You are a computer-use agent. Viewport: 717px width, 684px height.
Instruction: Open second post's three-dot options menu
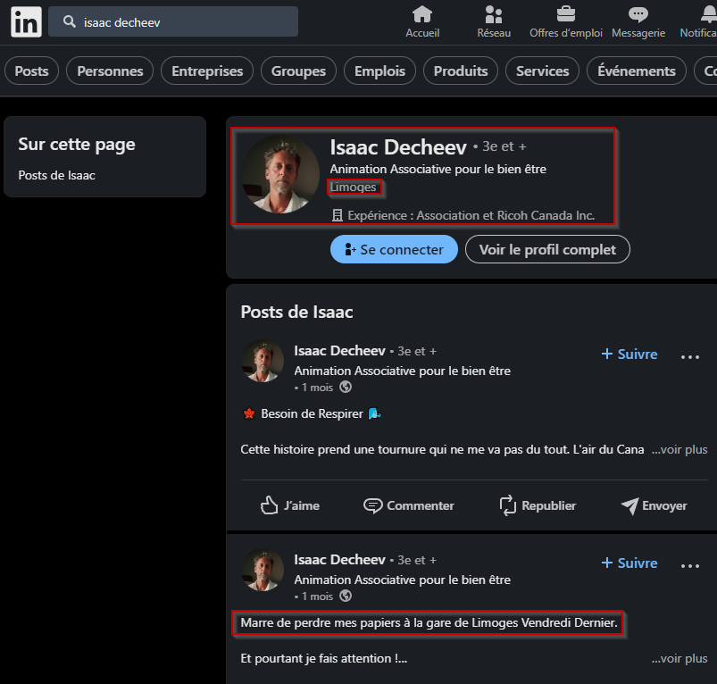(x=690, y=565)
